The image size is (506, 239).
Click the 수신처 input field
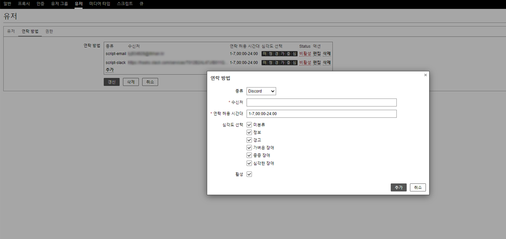321,102
